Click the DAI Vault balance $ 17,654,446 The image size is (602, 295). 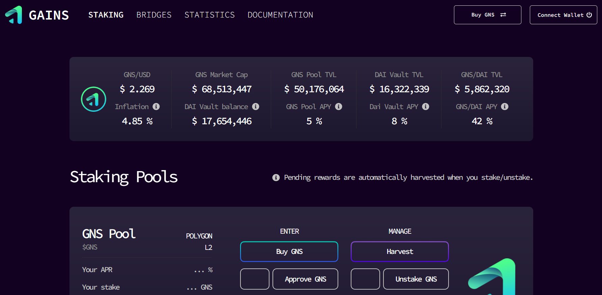[222, 121]
